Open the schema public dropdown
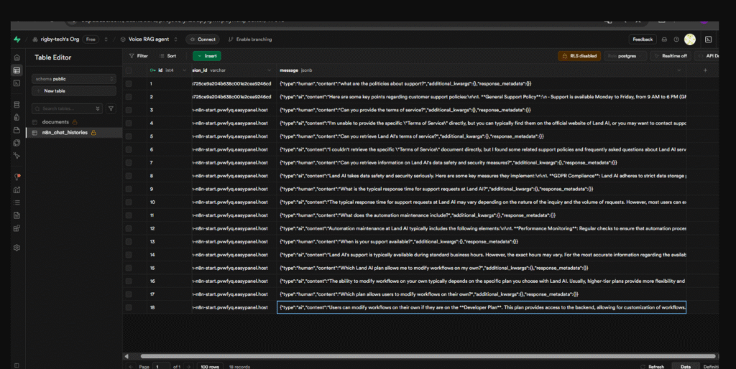This screenshot has width=736, height=369. 73,79
